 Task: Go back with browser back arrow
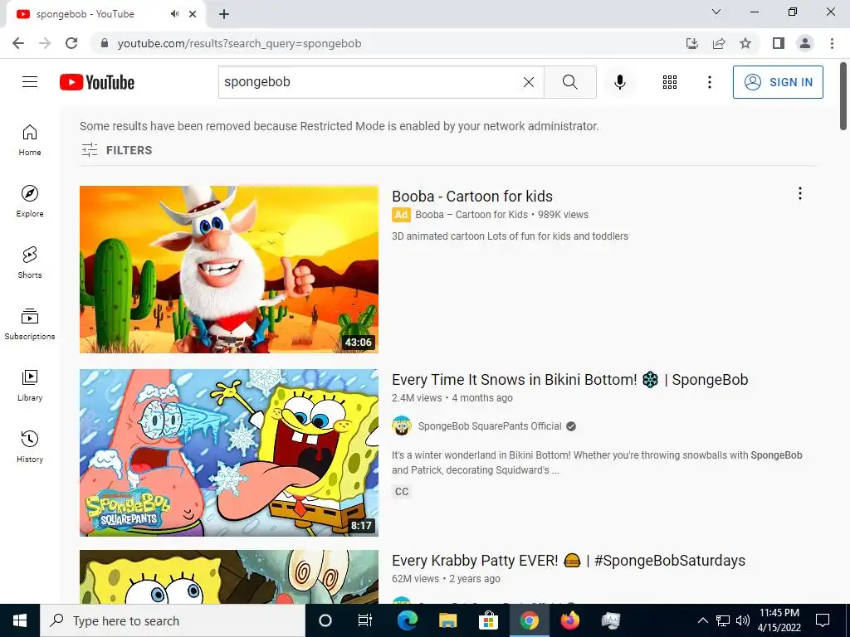(18, 43)
